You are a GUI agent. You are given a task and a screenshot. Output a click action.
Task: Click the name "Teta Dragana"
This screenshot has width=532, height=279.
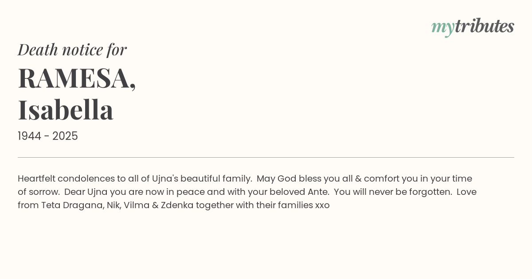[x=72, y=205]
